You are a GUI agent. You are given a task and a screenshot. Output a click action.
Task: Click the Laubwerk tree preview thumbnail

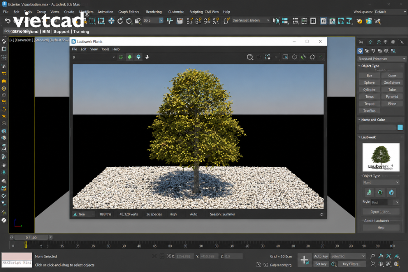click(381, 157)
